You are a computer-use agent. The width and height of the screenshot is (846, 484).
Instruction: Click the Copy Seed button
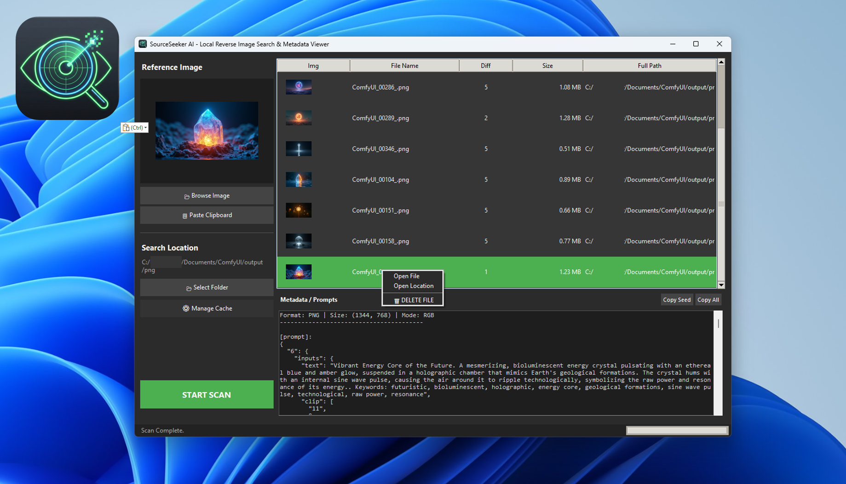(676, 299)
